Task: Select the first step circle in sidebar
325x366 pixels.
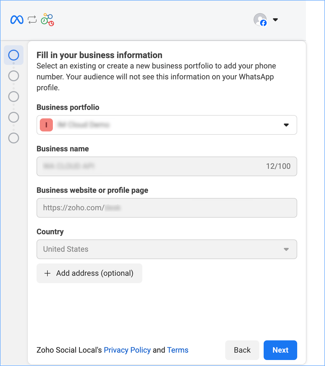Action: click(x=14, y=55)
